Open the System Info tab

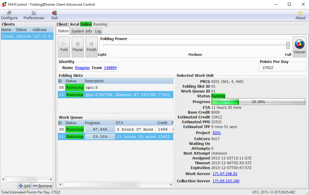(82, 31)
